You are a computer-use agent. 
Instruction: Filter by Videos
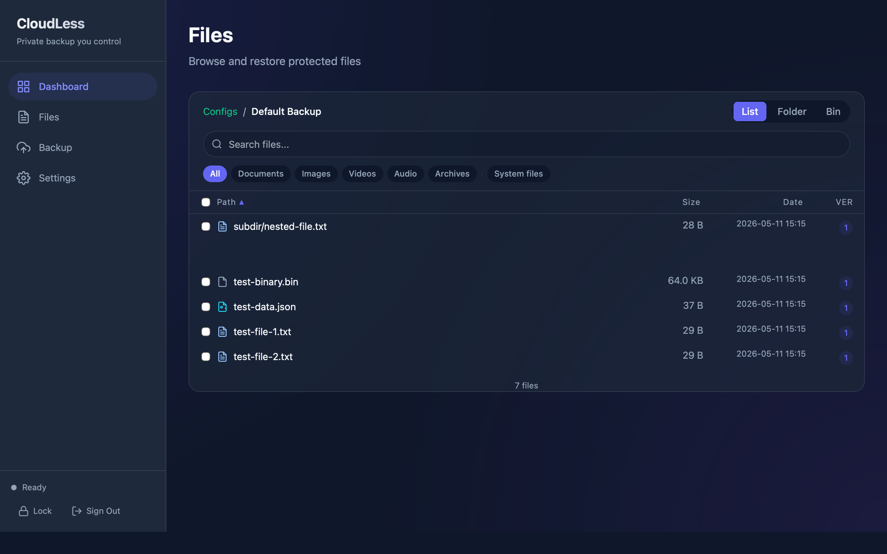(362, 174)
